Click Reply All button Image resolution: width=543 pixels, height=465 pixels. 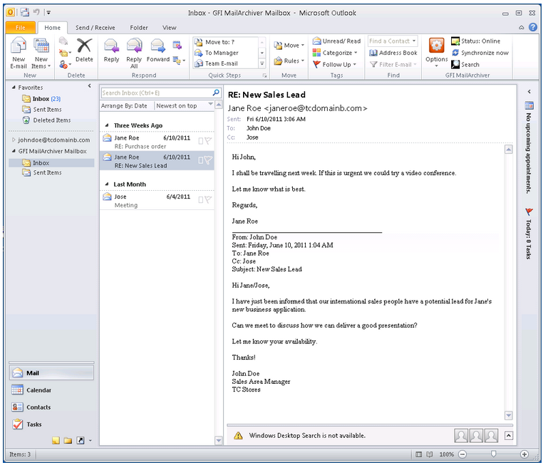tap(134, 53)
